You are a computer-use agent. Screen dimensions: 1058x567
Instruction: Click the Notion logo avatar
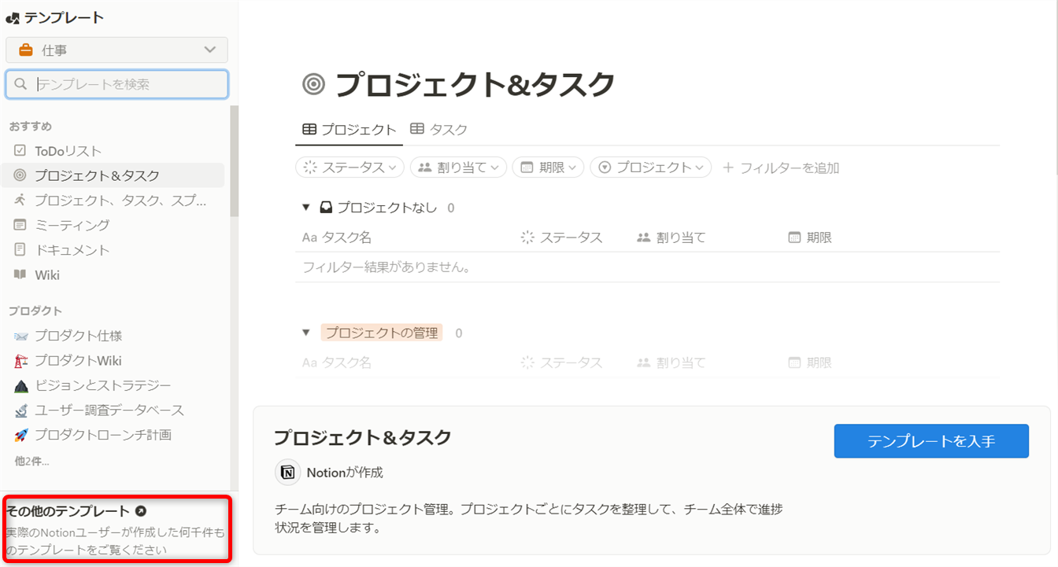click(x=288, y=473)
